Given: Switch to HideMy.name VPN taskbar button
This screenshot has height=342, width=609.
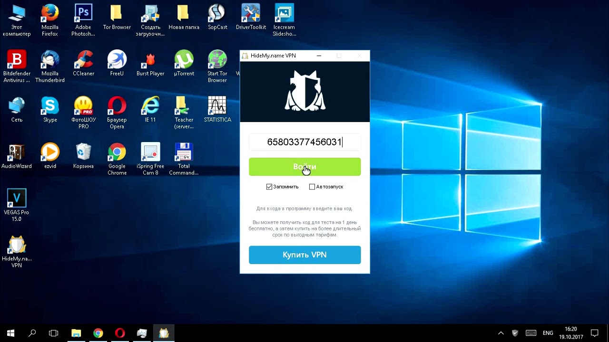Looking at the screenshot, I should pos(164,333).
